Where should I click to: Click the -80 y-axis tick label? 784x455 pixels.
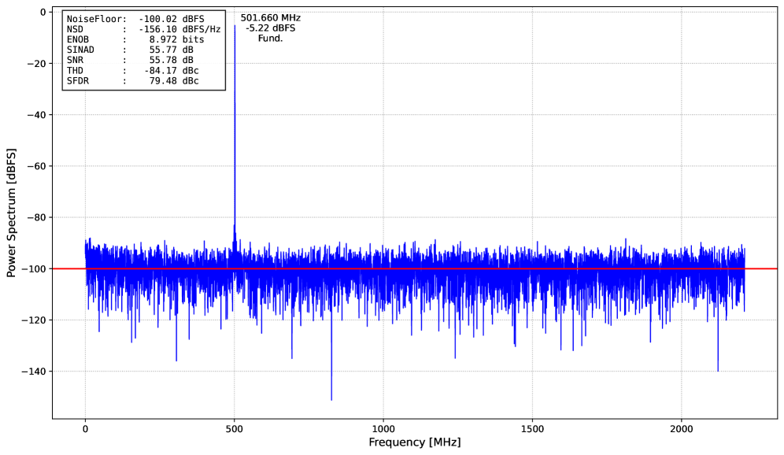tap(36, 217)
